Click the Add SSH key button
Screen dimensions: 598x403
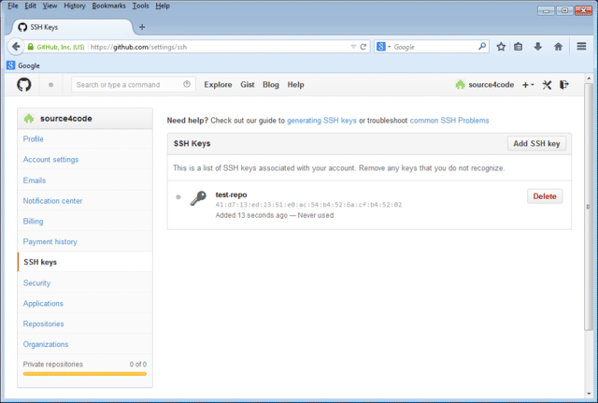[x=536, y=143]
